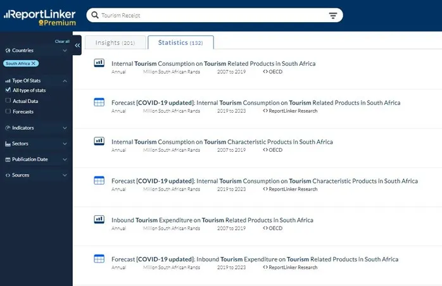Open the search filter options icon
Viewport: 442px width, 286px height.
tap(333, 15)
